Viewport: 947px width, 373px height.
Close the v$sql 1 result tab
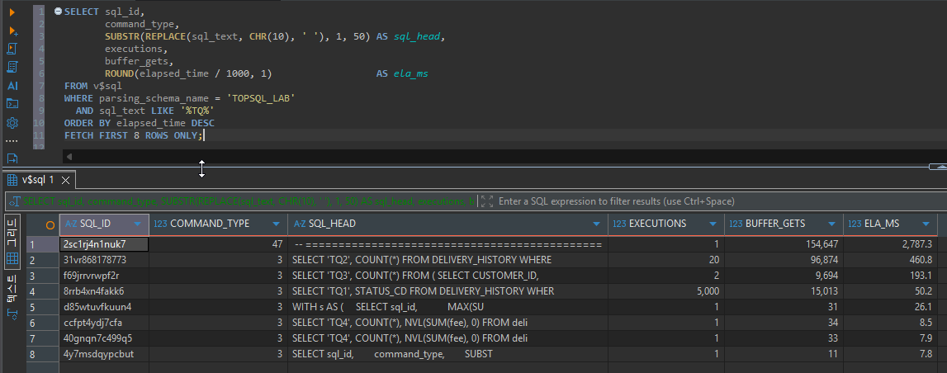tap(66, 180)
